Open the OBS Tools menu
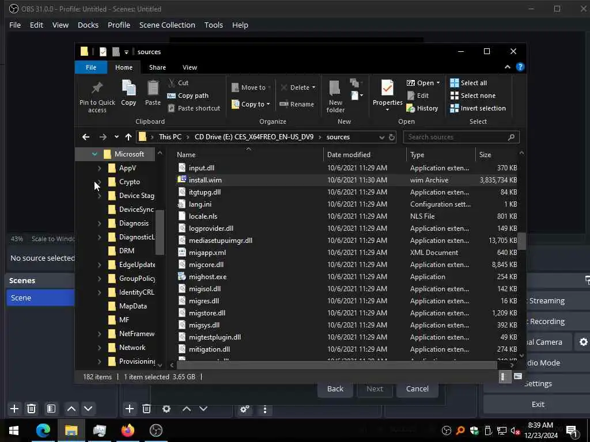The height and width of the screenshot is (442, 590). click(213, 25)
